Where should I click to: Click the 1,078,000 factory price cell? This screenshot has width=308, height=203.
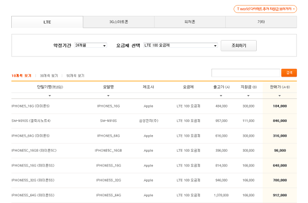(x=221, y=195)
